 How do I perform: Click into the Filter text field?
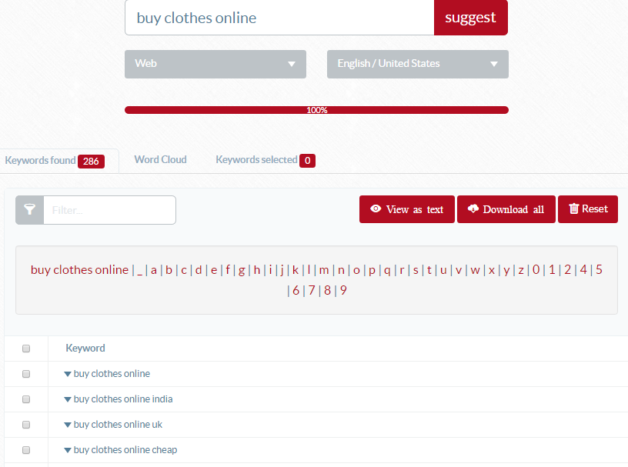pos(109,210)
